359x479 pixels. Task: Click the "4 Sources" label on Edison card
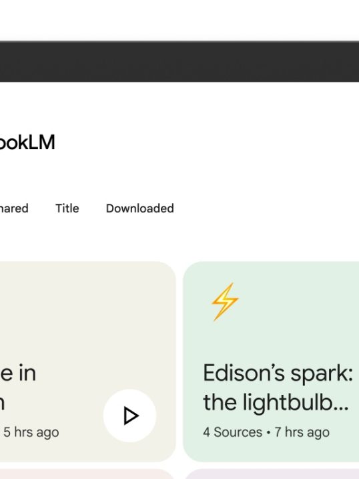[x=232, y=432]
